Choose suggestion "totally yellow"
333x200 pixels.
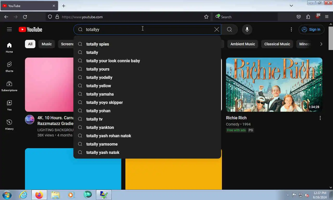point(147,86)
